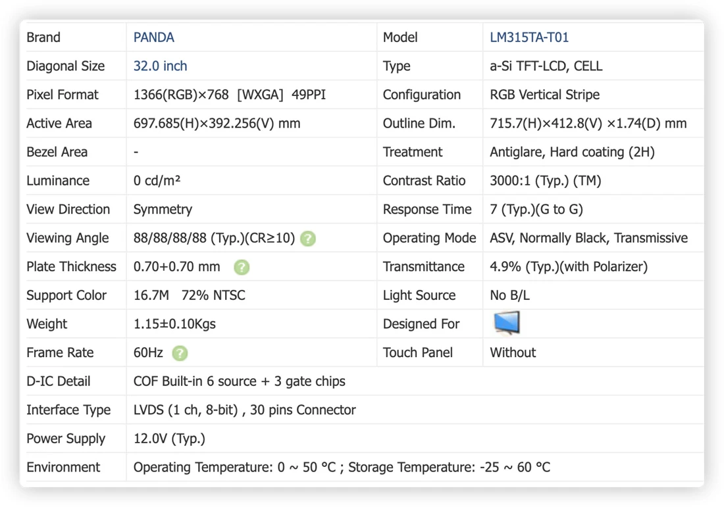Click the Support Color 72% NTSC value
Viewport: 724px width, 507px height.
click(213, 295)
